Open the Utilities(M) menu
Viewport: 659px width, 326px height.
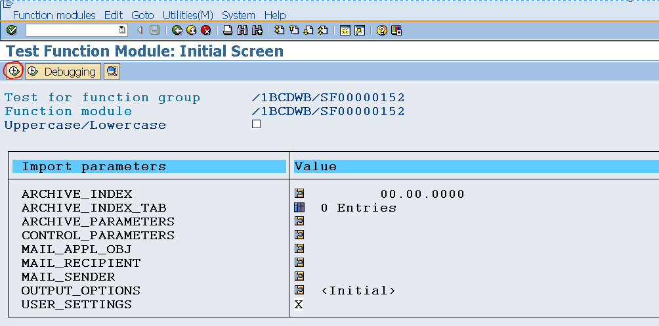(x=188, y=15)
